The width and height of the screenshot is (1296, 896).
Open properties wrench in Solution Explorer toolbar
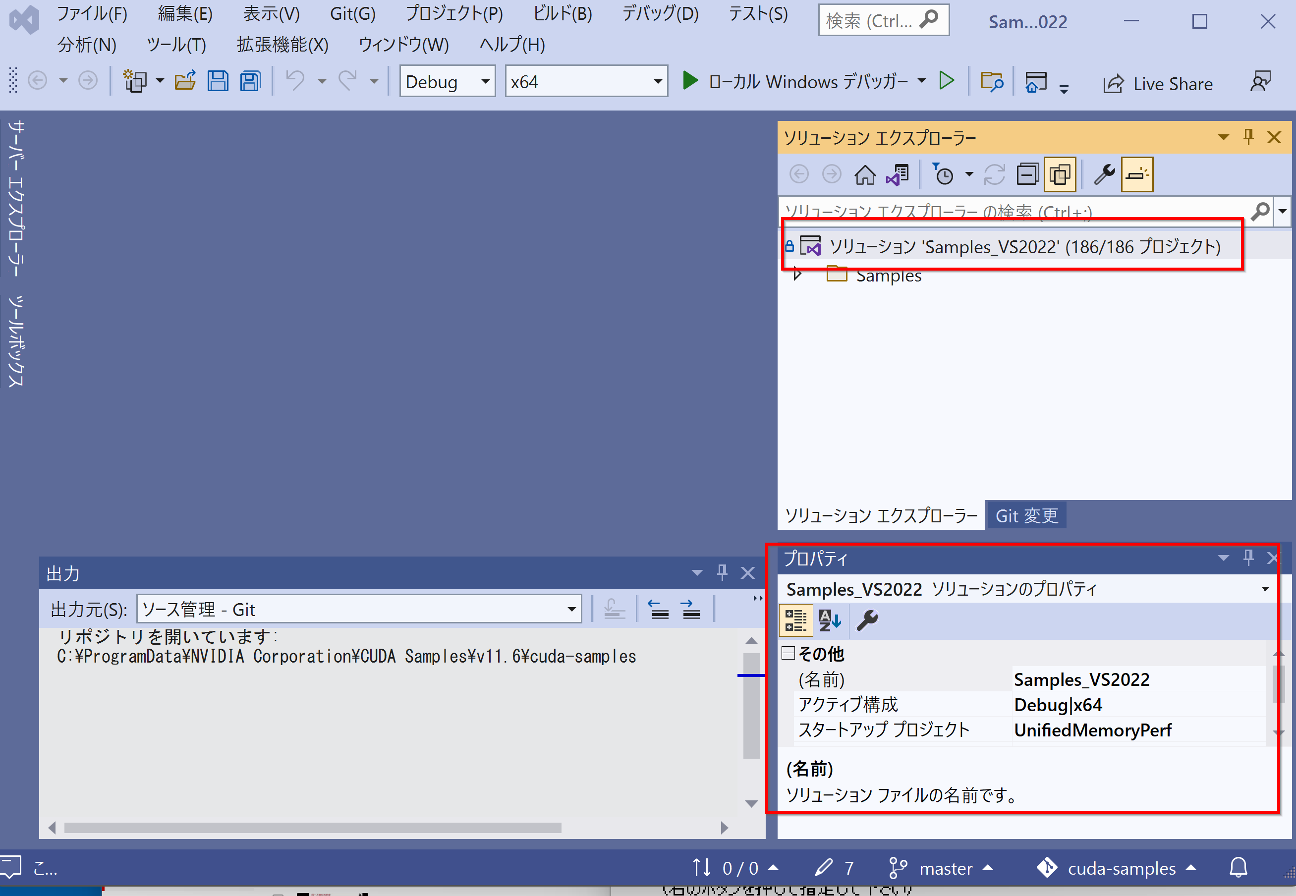[x=1104, y=174]
